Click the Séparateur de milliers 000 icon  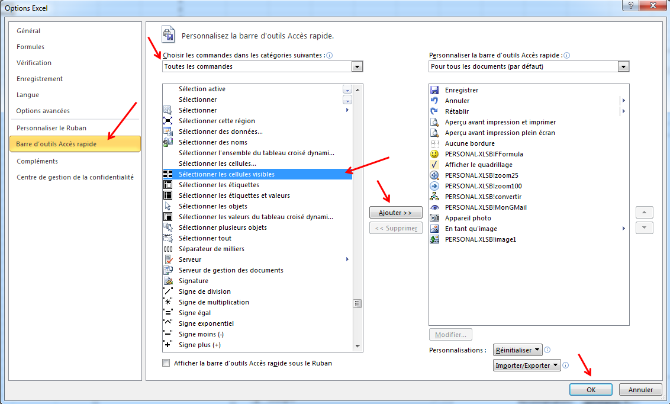[168, 249]
